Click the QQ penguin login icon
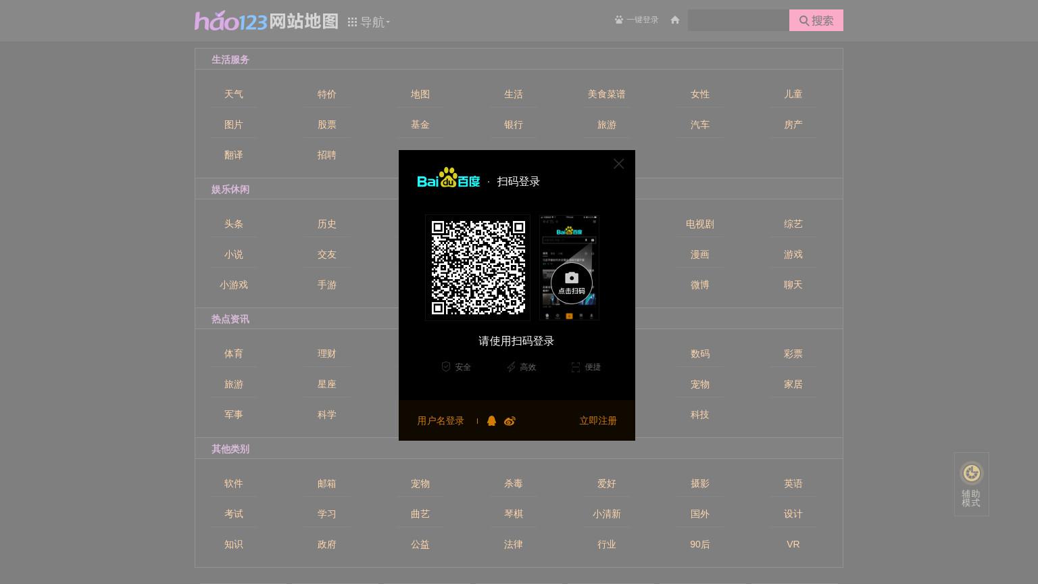The image size is (1038, 584). [x=491, y=421]
